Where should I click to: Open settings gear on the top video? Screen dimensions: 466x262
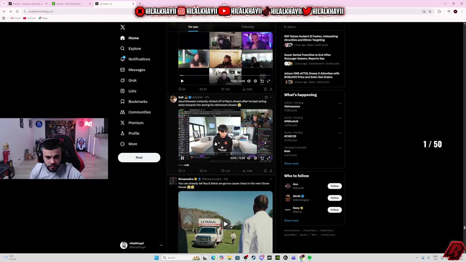click(x=255, y=81)
